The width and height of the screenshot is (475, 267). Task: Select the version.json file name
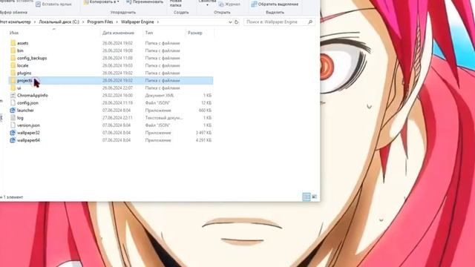28,125
